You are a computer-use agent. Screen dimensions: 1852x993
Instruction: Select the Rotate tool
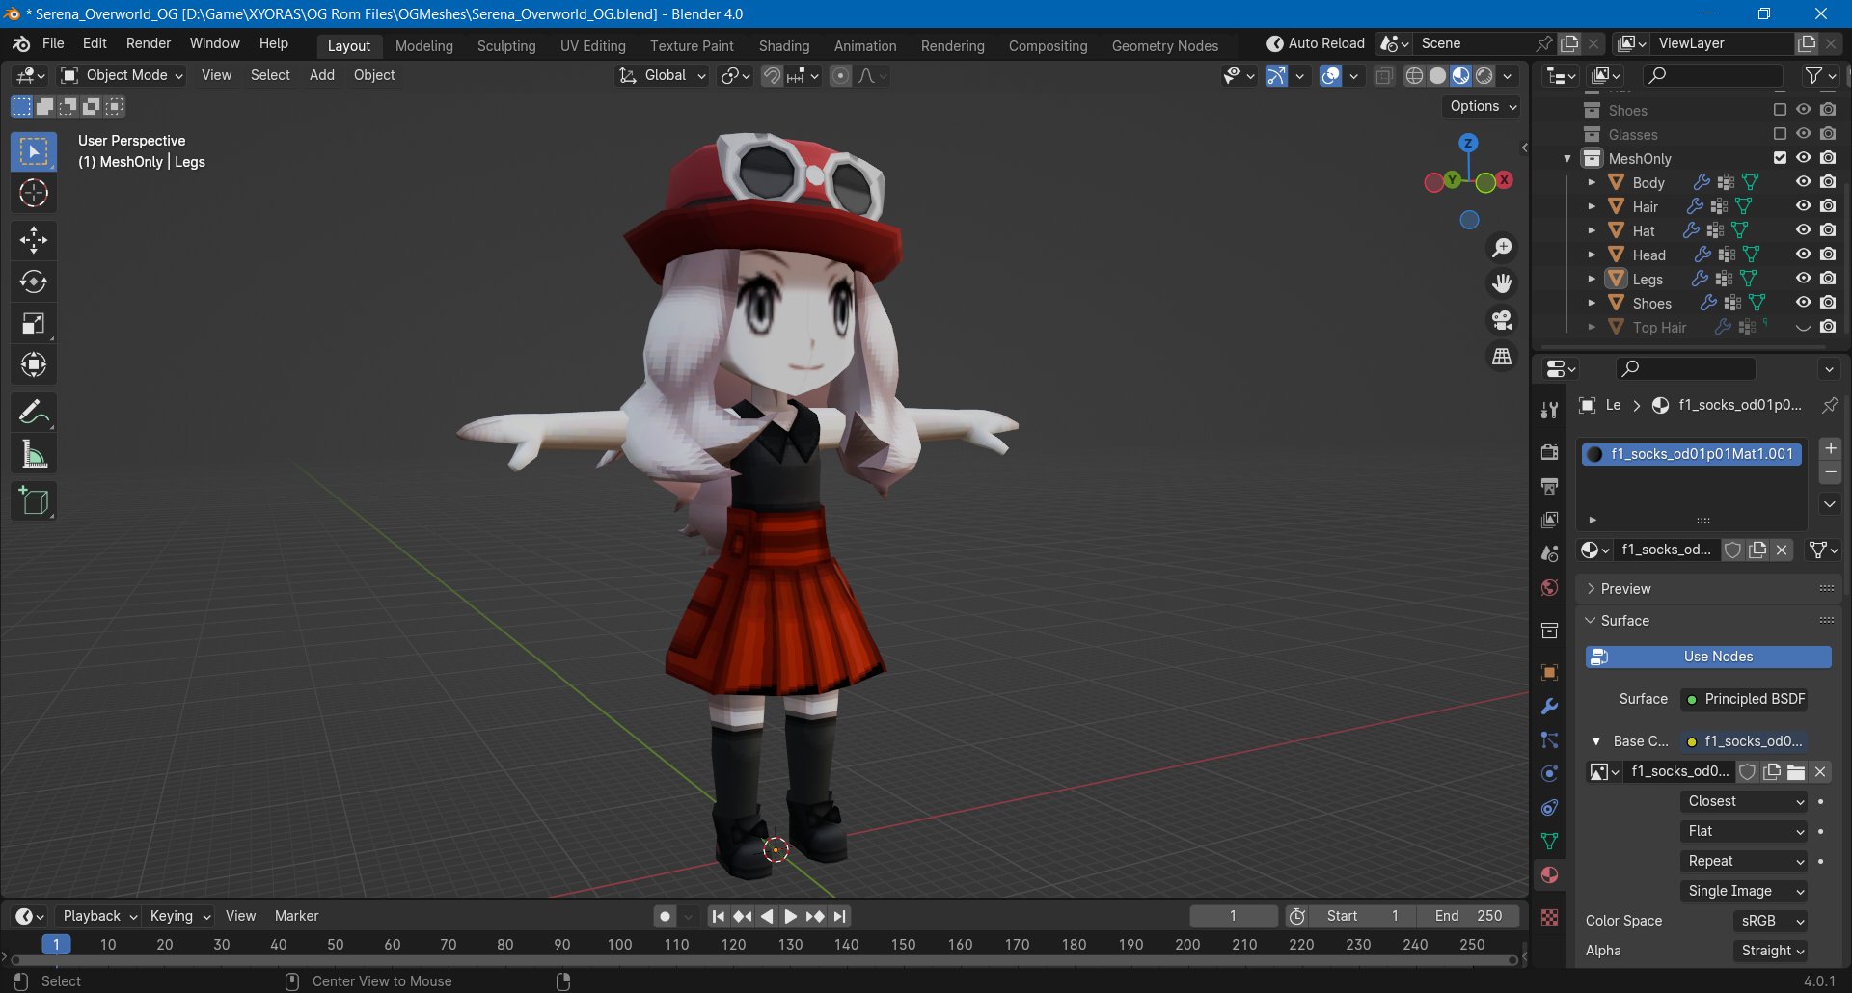(34, 282)
